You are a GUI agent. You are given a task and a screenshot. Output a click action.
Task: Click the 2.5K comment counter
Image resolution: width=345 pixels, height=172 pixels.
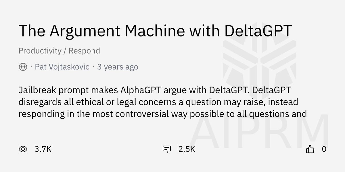click(x=187, y=149)
